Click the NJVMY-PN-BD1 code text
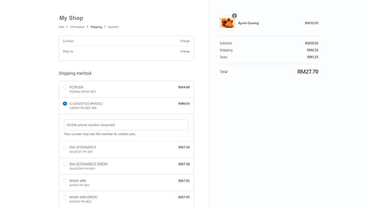 80,185
